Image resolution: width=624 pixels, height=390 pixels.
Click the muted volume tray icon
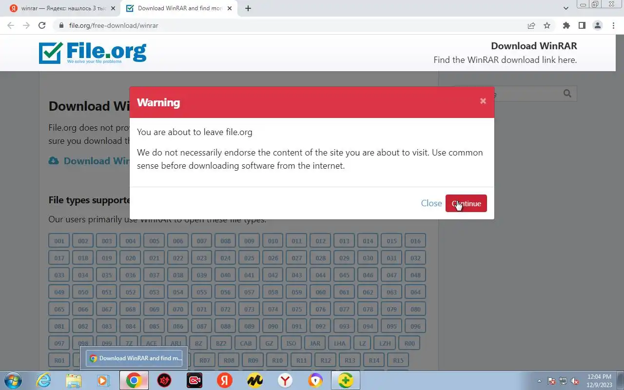click(575, 381)
